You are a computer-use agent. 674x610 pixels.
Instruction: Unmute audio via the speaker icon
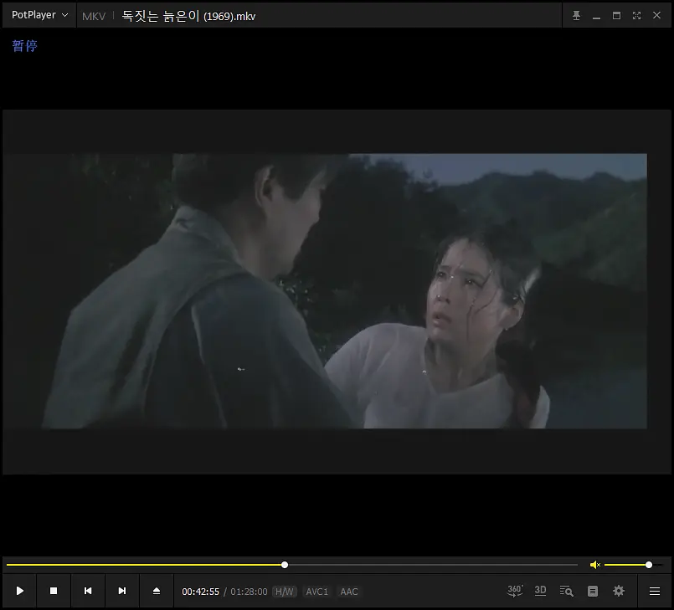(595, 565)
